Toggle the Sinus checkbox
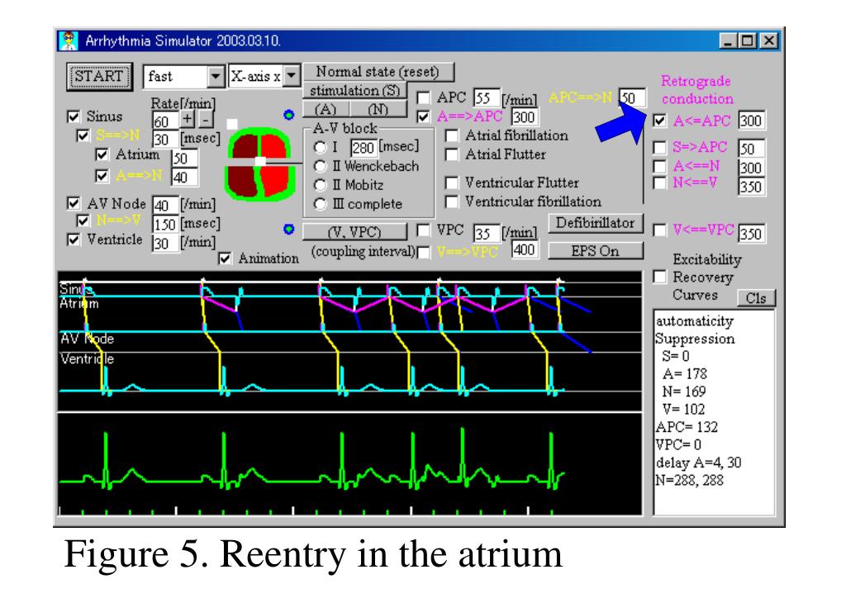Image resolution: width=846 pixels, height=598 pixels. 74,116
